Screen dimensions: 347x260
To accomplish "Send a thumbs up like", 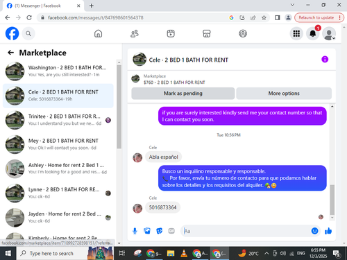I will click(x=328, y=231).
